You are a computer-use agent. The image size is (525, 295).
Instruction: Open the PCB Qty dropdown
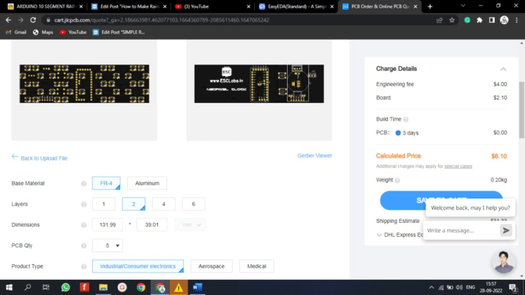point(107,245)
